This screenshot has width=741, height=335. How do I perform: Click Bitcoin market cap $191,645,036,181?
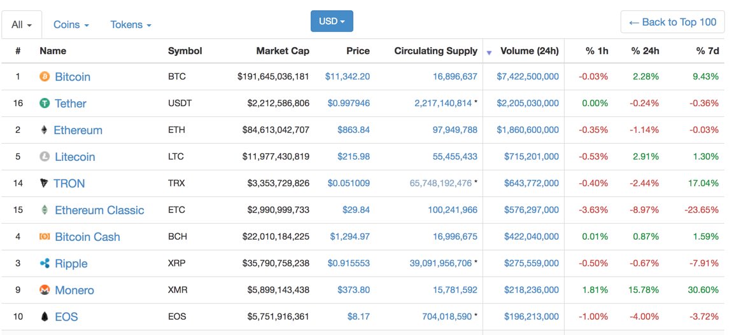pos(273,76)
